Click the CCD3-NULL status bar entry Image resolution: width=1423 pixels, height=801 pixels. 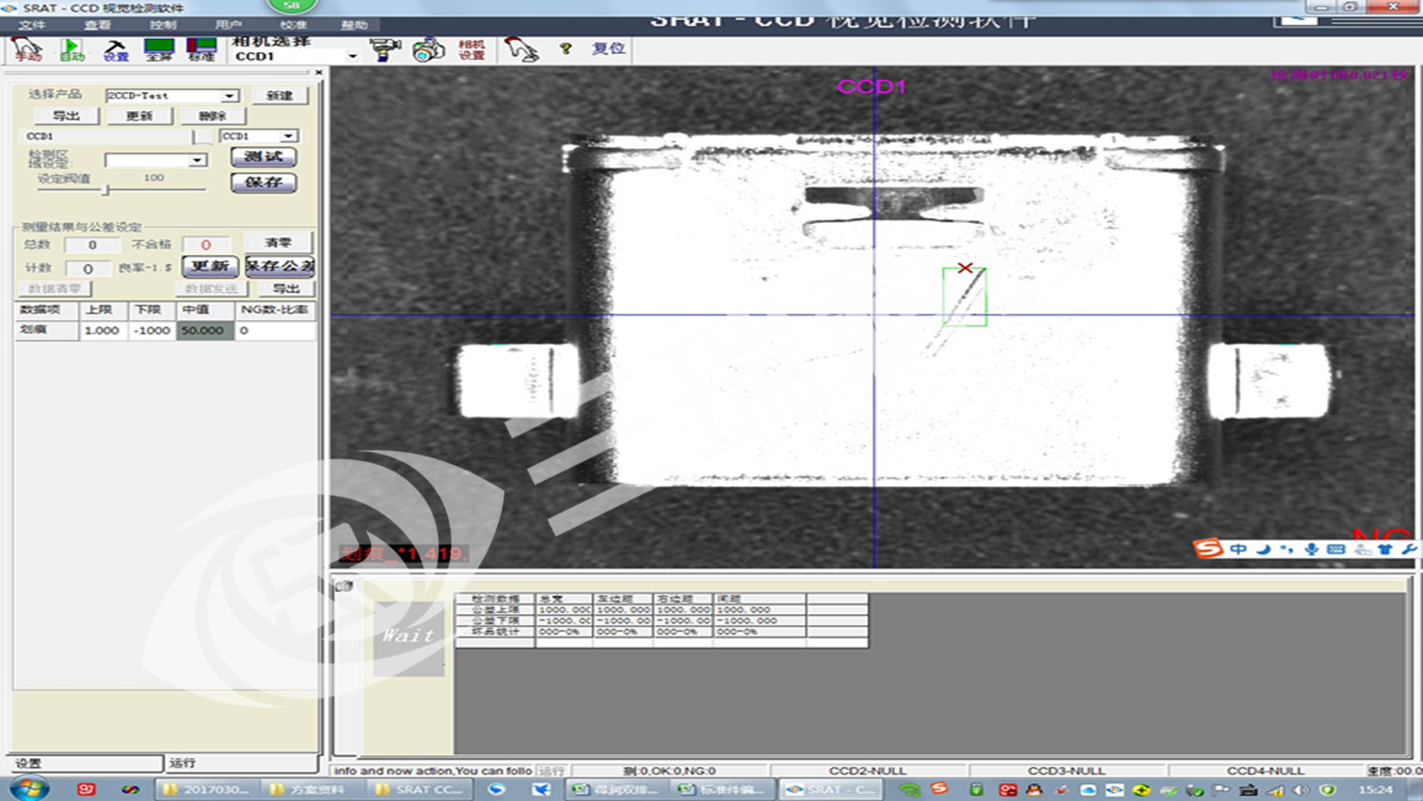(1066, 771)
